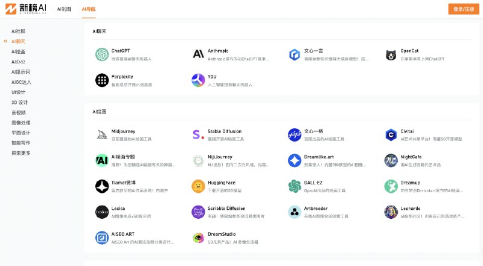This screenshot has height=266, width=483.
Task: Click the AISEO ART blue icon
Action: 102,238
